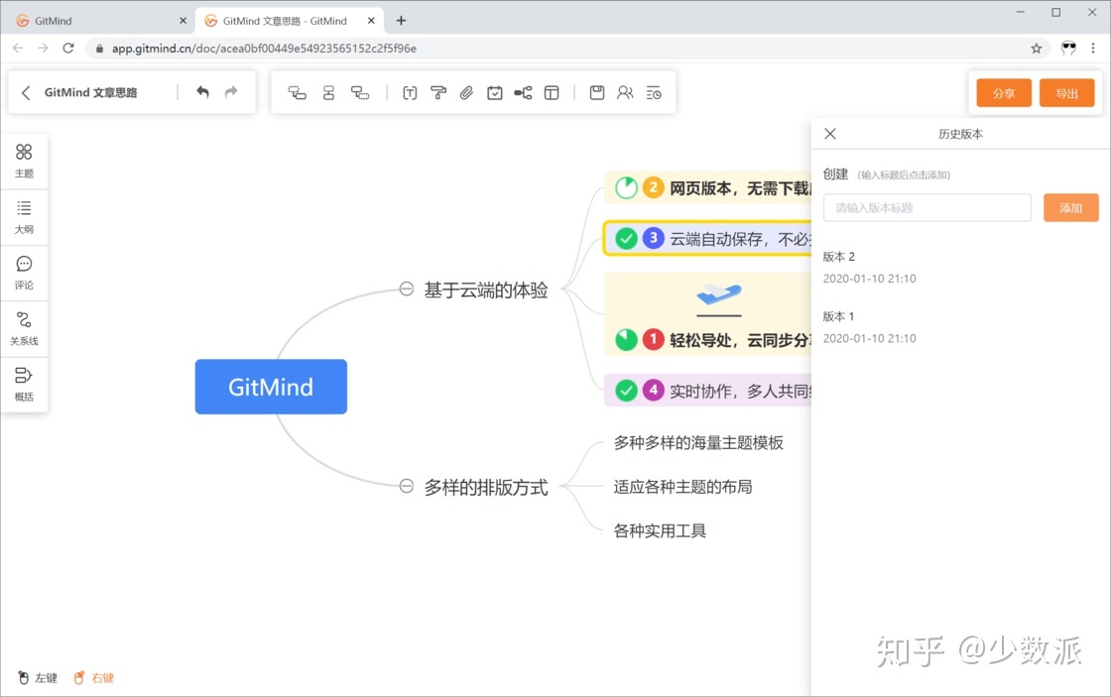Collapse the 基于云端的体验 branch

pos(406,290)
